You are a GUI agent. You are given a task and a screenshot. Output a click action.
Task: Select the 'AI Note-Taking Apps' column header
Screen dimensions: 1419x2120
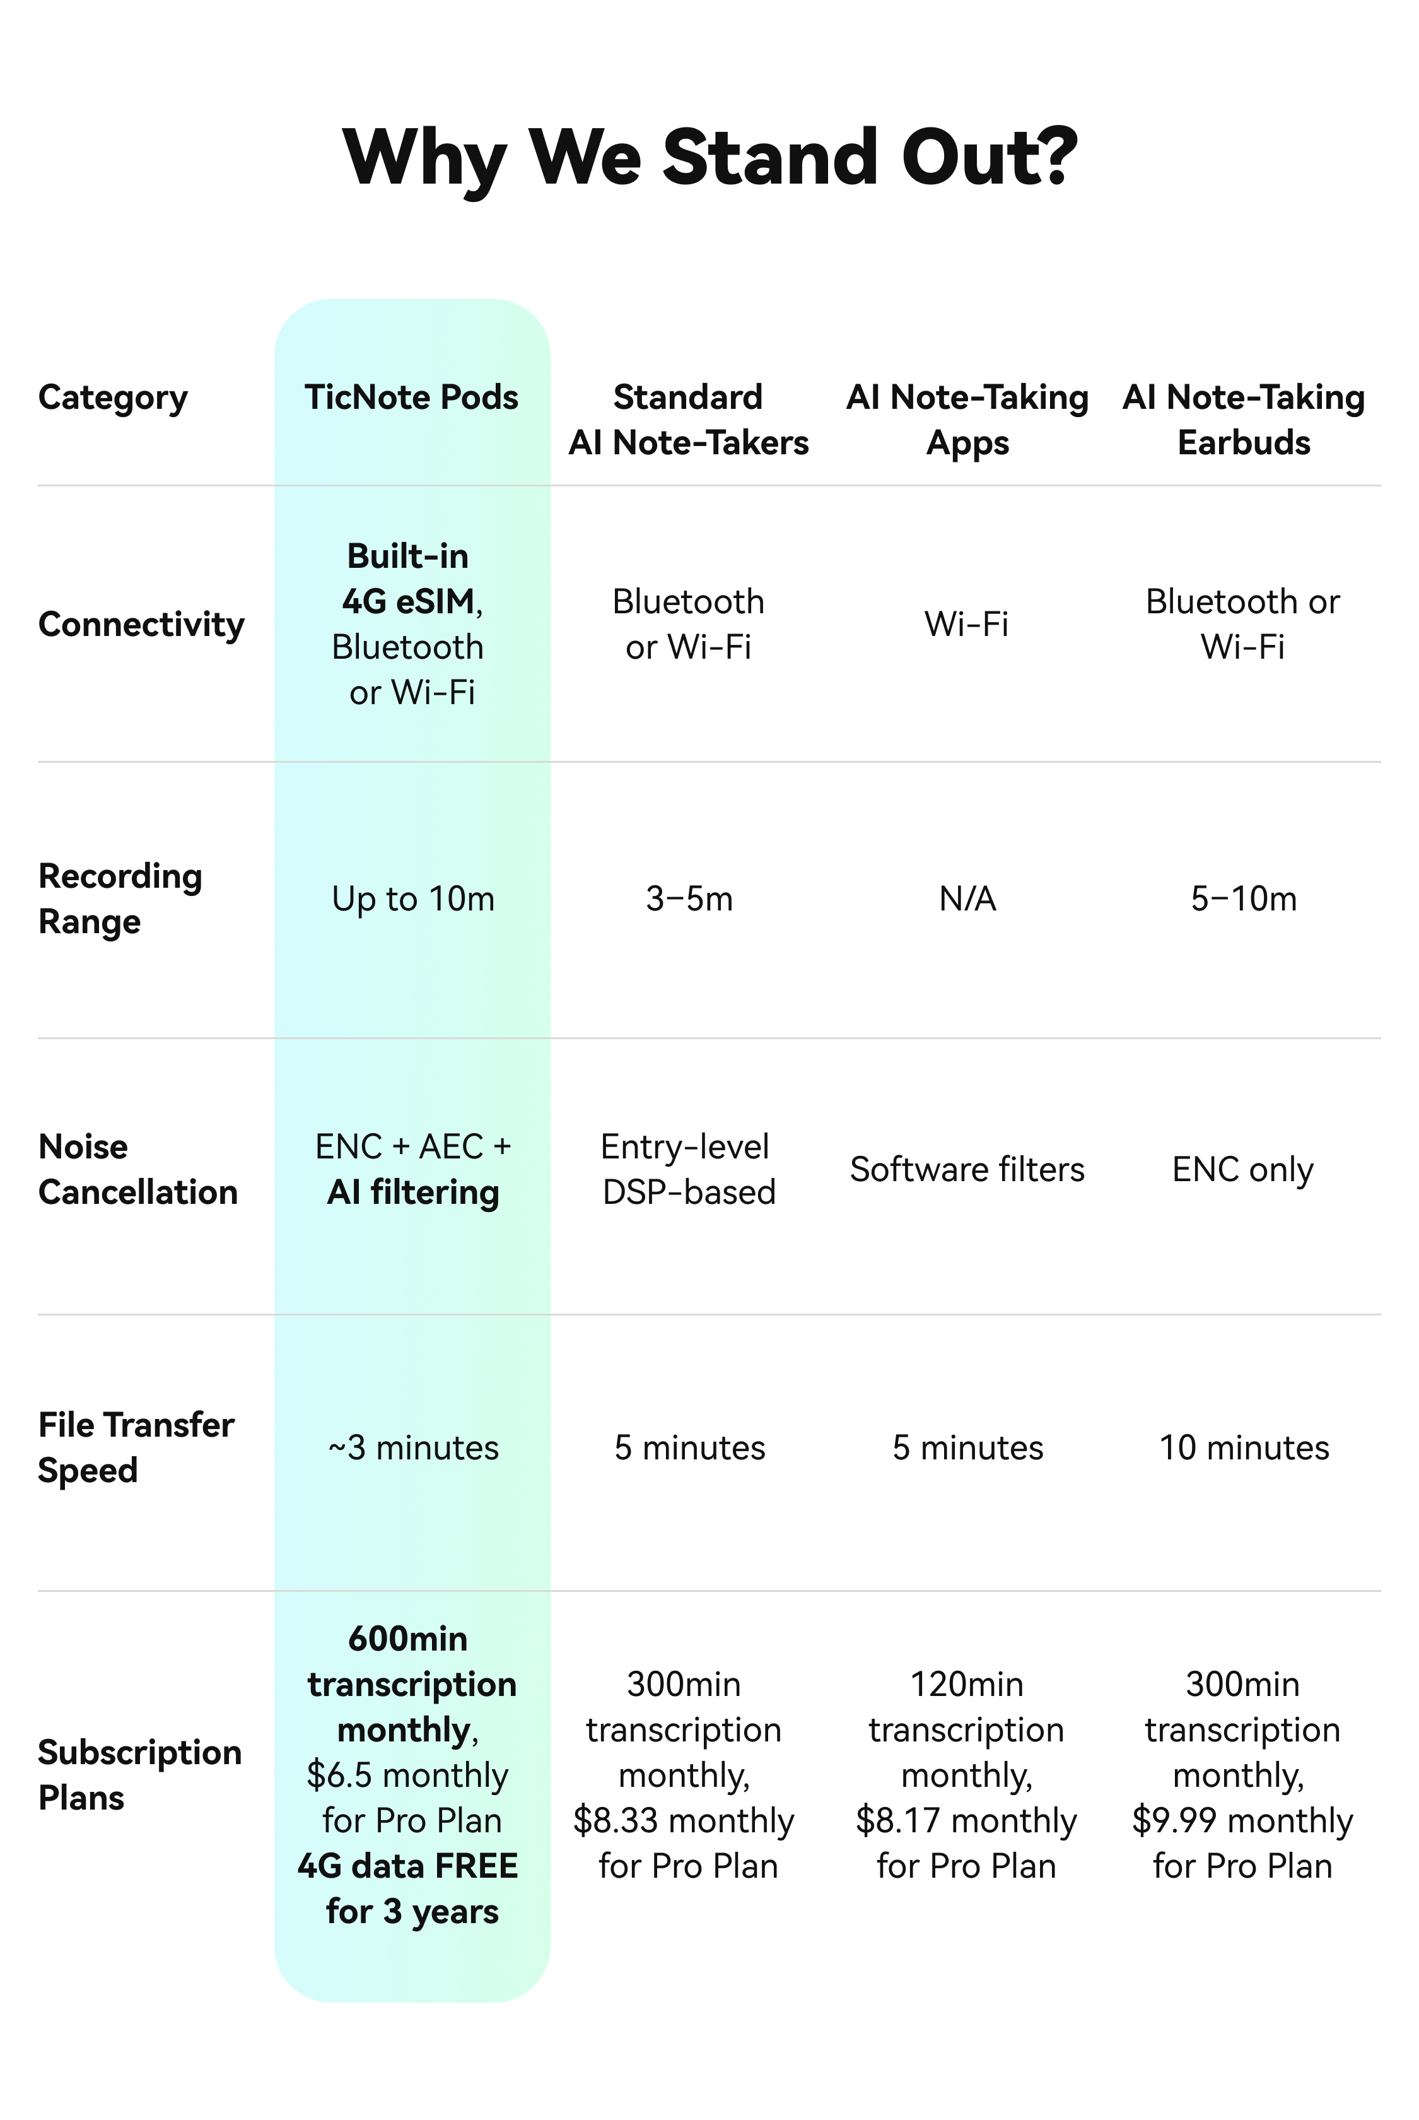(x=967, y=420)
